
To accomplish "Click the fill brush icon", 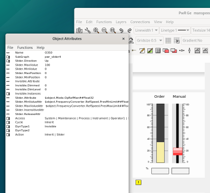I will click(150, 50).
